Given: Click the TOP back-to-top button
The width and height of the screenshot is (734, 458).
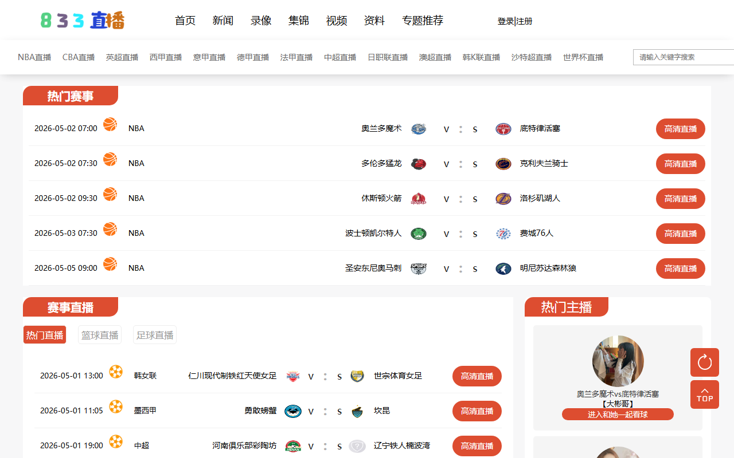Looking at the screenshot, I should pyautogui.click(x=705, y=394).
